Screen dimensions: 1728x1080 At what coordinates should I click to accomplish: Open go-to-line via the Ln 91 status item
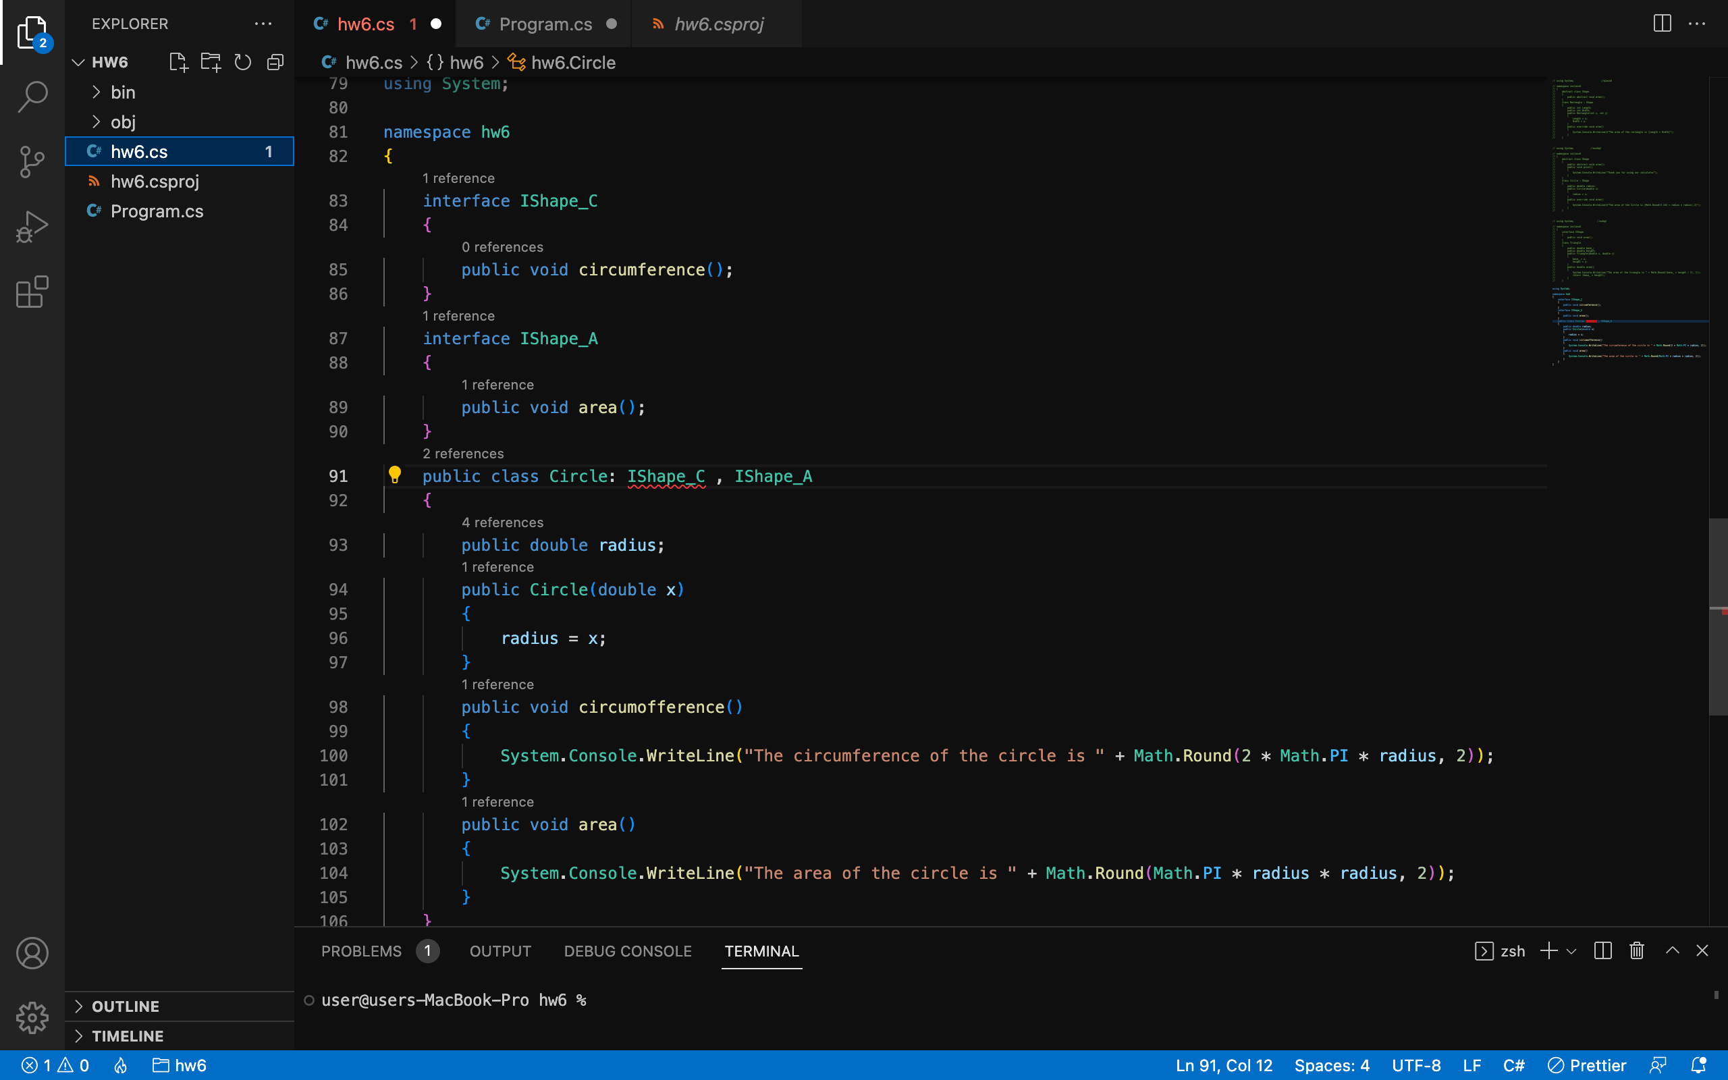pyautogui.click(x=1222, y=1065)
